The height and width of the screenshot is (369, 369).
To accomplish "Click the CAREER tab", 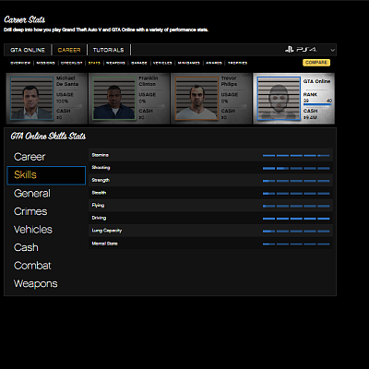I will pyautogui.click(x=69, y=50).
